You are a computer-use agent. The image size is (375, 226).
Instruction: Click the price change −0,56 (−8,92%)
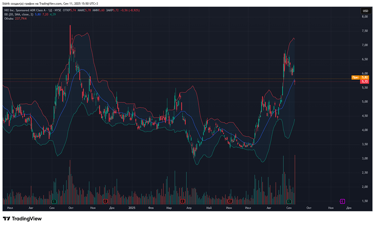[x=130, y=10]
